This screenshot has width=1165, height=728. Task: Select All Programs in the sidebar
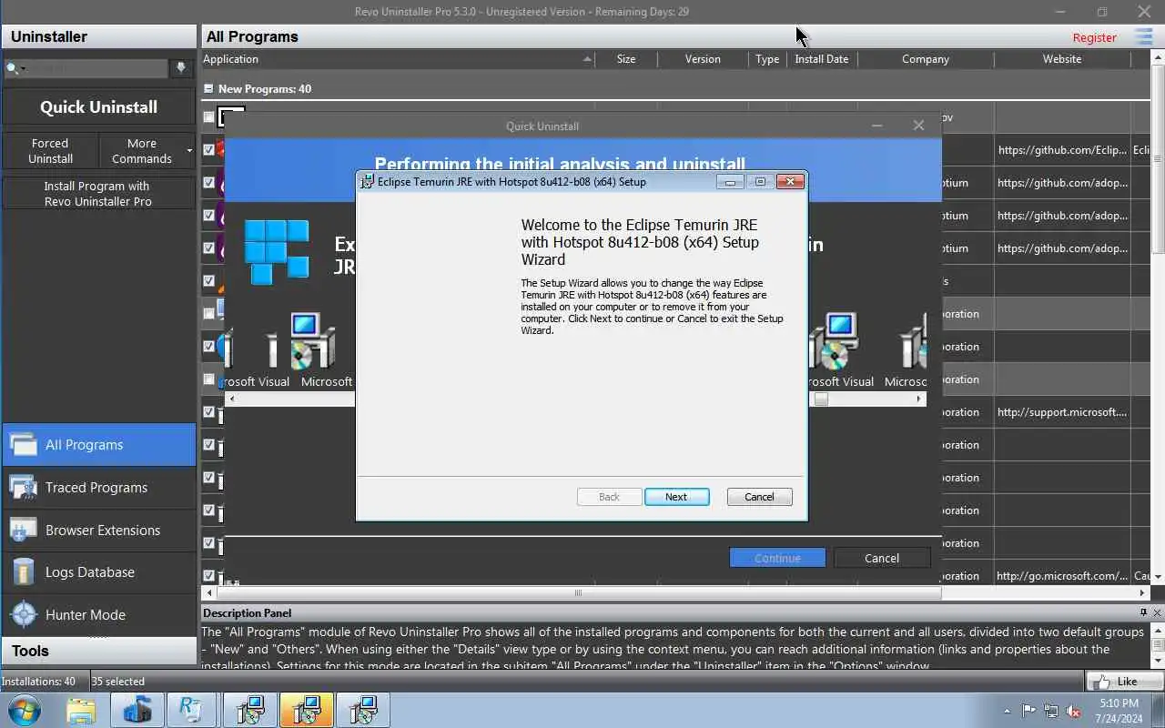[x=98, y=445]
